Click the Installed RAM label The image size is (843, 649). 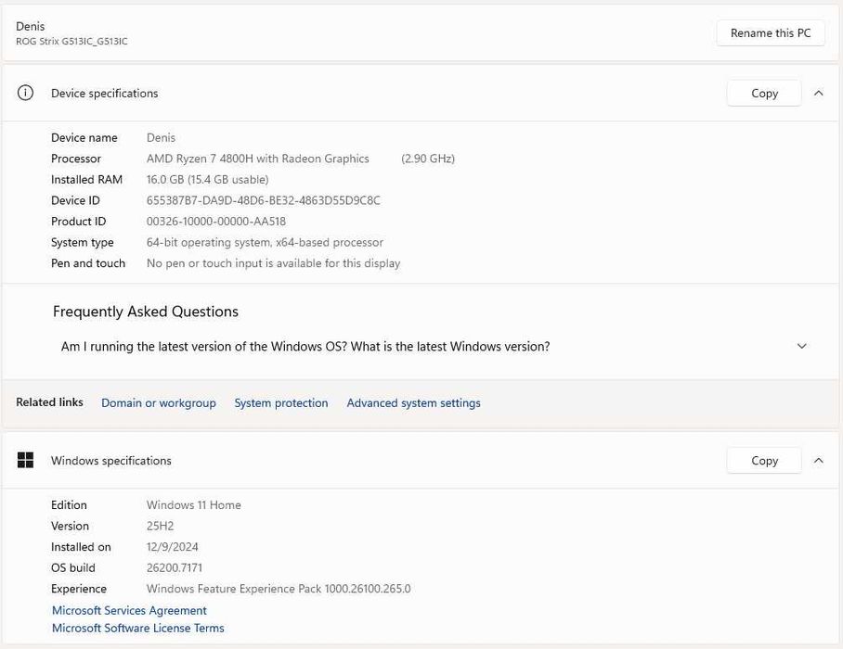pos(86,179)
